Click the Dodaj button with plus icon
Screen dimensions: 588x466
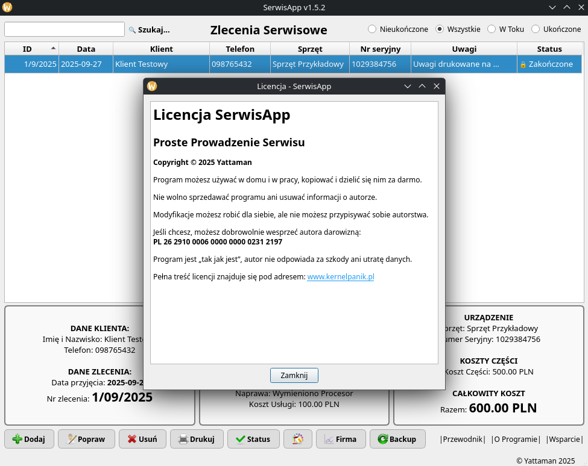click(29, 439)
